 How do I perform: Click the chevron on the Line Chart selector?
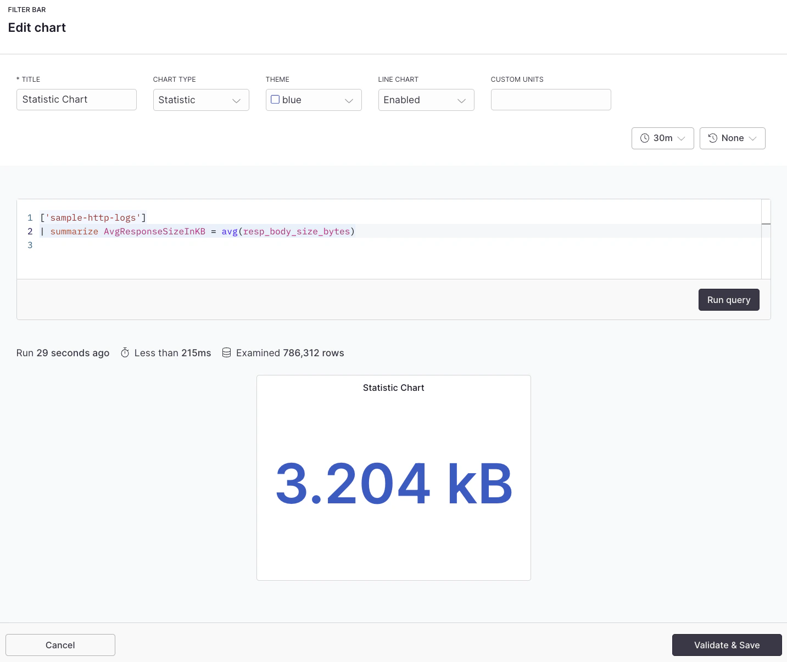pos(462,100)
